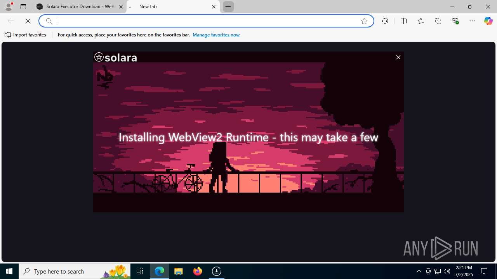Open tab actions menu icon
The width and height of the screenshot is (497, 279).
[x=23, y=7]
